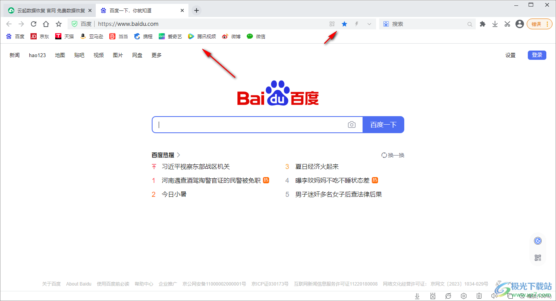Open the 更多 dropdown on Baidu navbar
Viewport: 556px width, 301px height.
(156, 55)
